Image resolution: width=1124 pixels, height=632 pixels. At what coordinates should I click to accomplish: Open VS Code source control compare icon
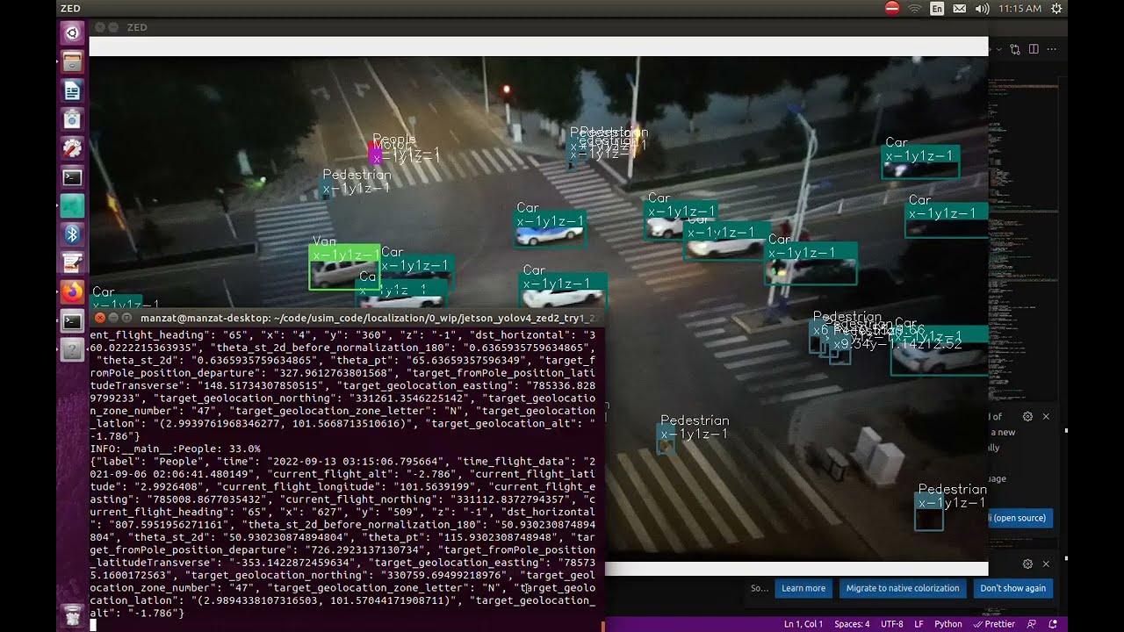point(1016,50)
